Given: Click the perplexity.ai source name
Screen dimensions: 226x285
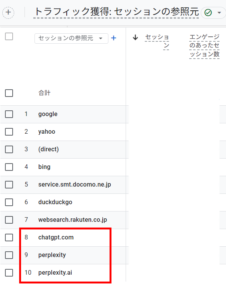Looking at the screenshot, I should pos(55,273).
